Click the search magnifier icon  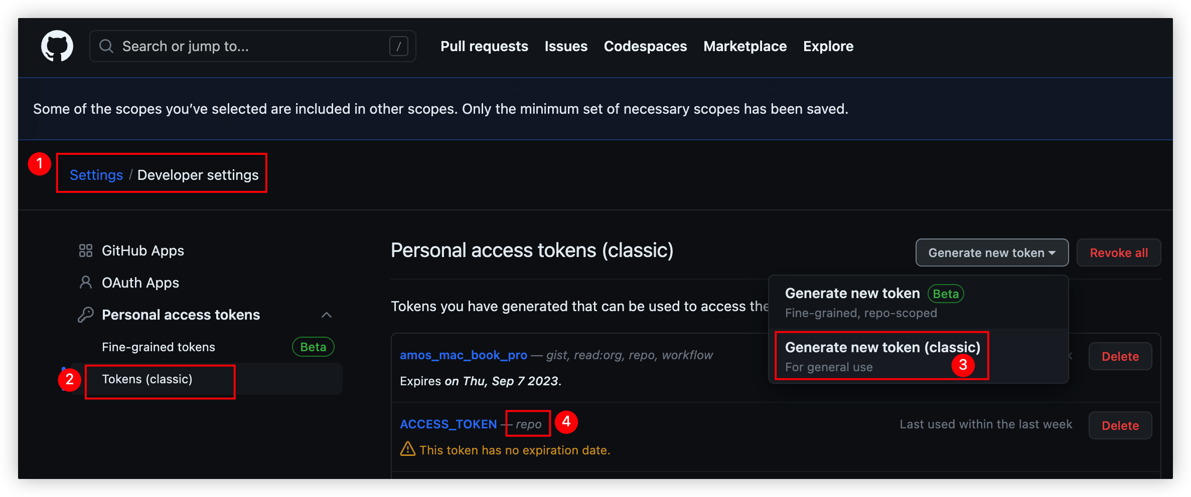click(106, 46)
